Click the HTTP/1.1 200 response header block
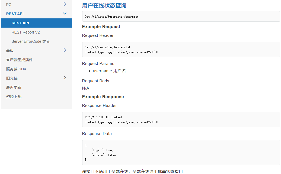Viewport: 281px width, 174px height. coord(181,120)
